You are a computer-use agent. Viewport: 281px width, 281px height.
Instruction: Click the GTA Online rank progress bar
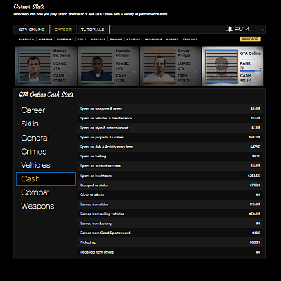(x=251, y=70)
